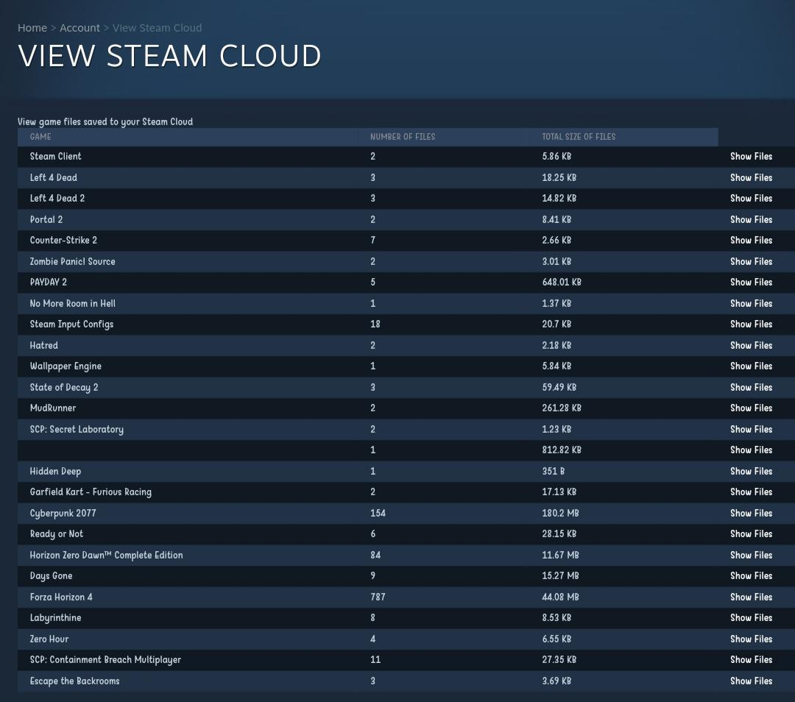Viewport: 795px width, 702px height.
Task: Show files for Forza Horizon 4
Action: pyautogui.click(x=751, y=598)
